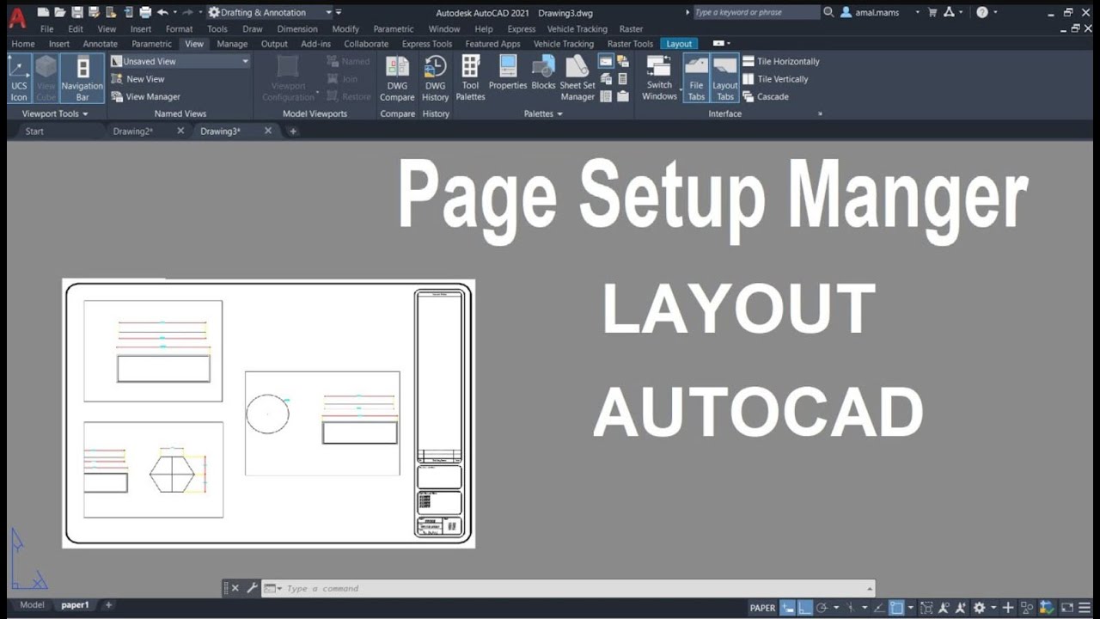Click the UCS Icon button
This screenshot has width=1100, height=619.
coord(19,78)
